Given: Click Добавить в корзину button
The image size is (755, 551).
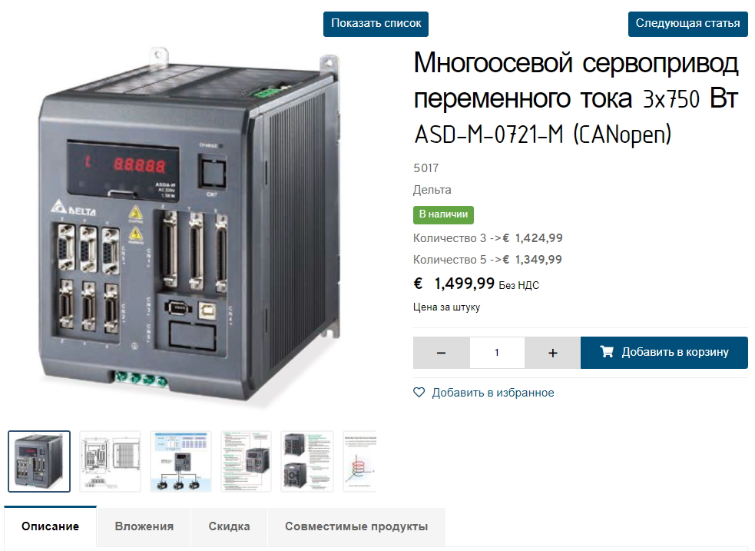Looking at the screenshot, I should pos(664,353).
